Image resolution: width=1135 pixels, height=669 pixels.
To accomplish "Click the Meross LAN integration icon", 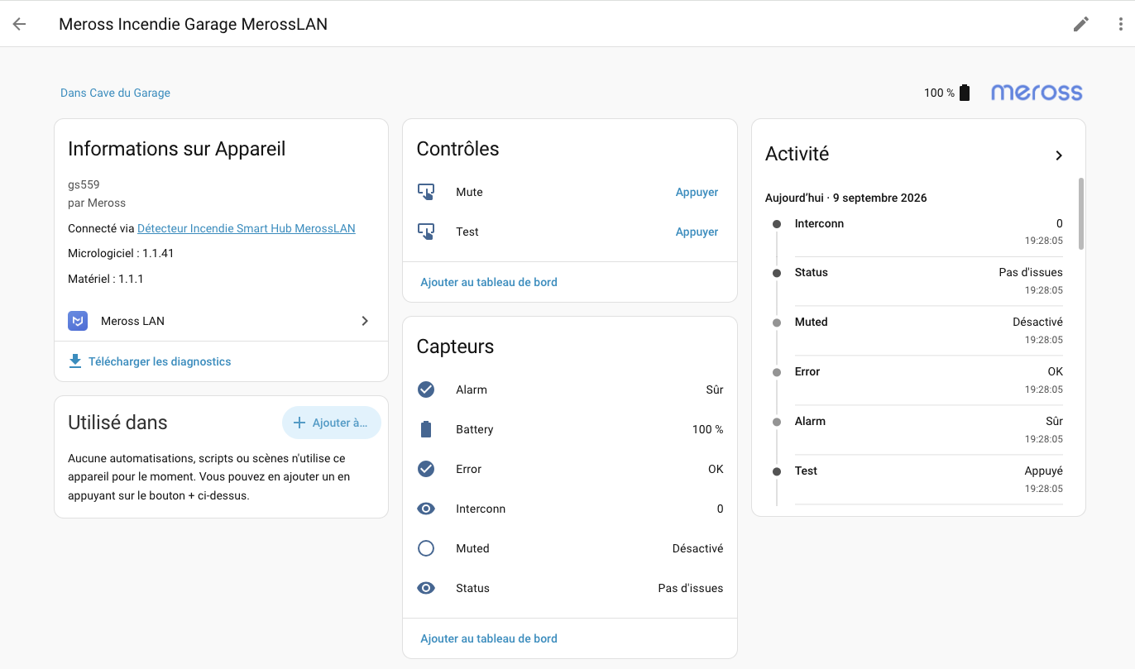I will click(78, 321).
